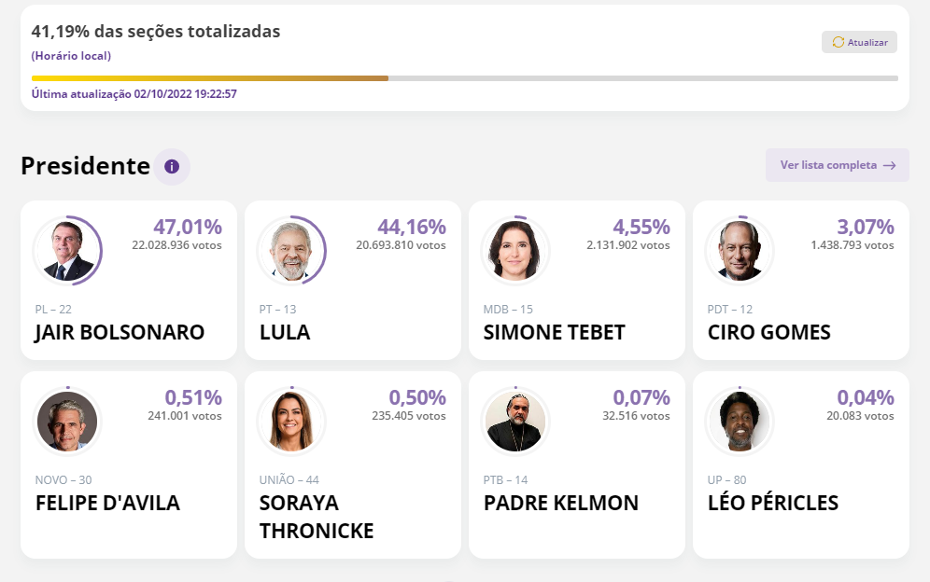Click Soraya Thronicke's 0,50% result
Image resolution: width=930 pixels, height=582 pixels.
(417, 397)
